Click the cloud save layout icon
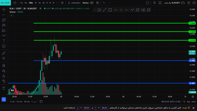The image size is (197, 111). [183, 3]
